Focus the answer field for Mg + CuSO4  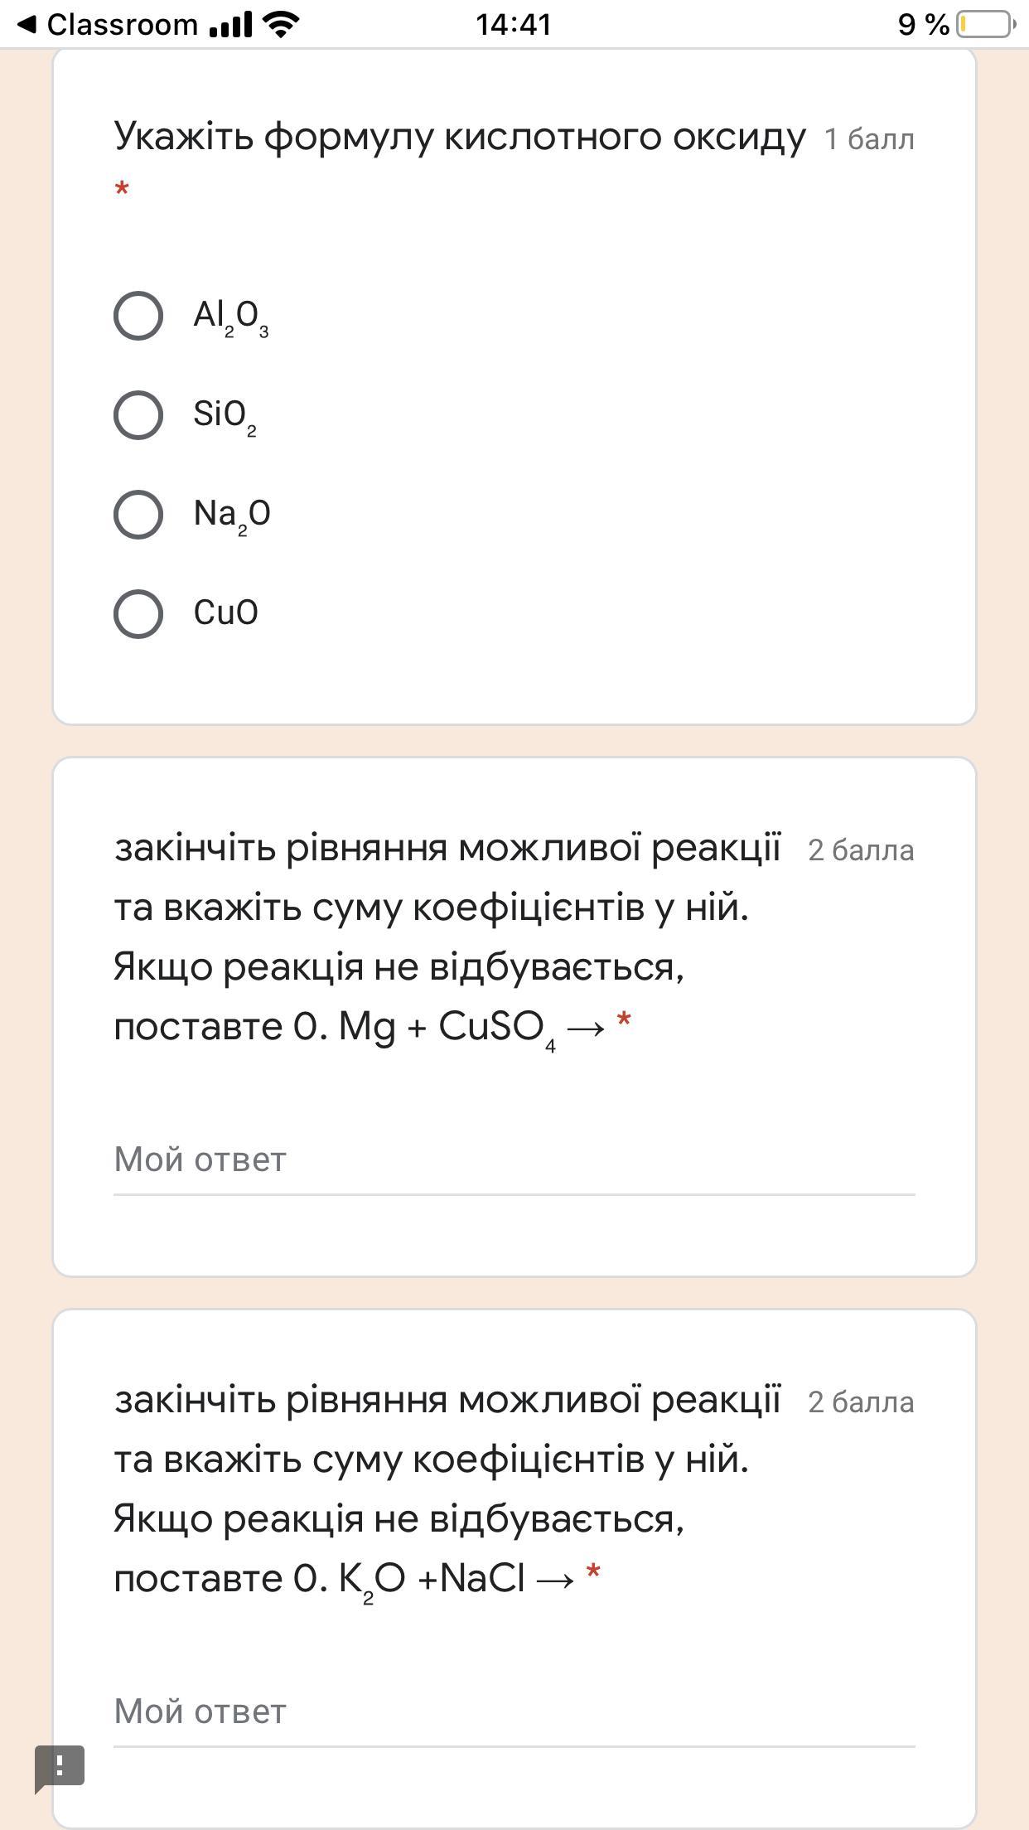pos(514,1160)
